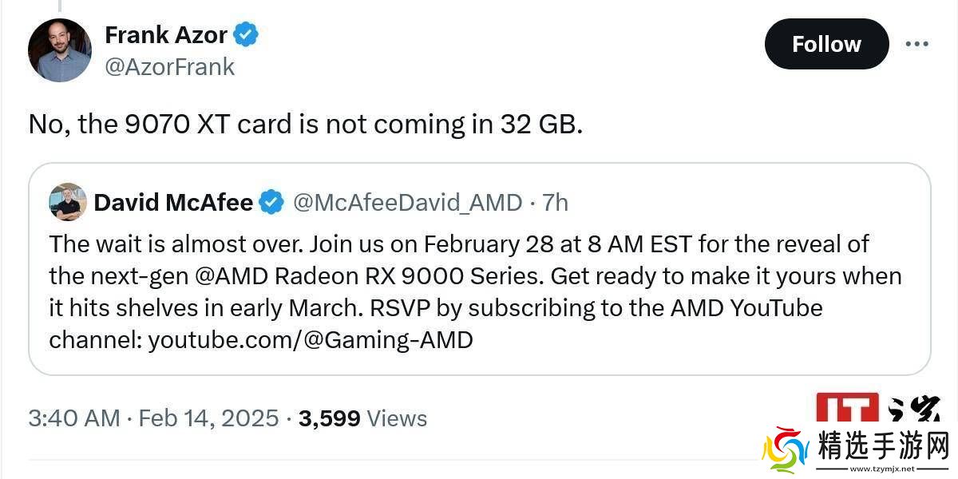Click Frank Azor's profile avatar

pos(60,50)
